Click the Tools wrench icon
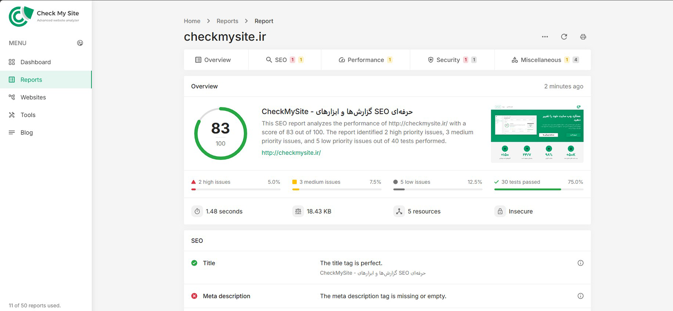The width and height of the screenshot is (673, 311). [12, 115]
